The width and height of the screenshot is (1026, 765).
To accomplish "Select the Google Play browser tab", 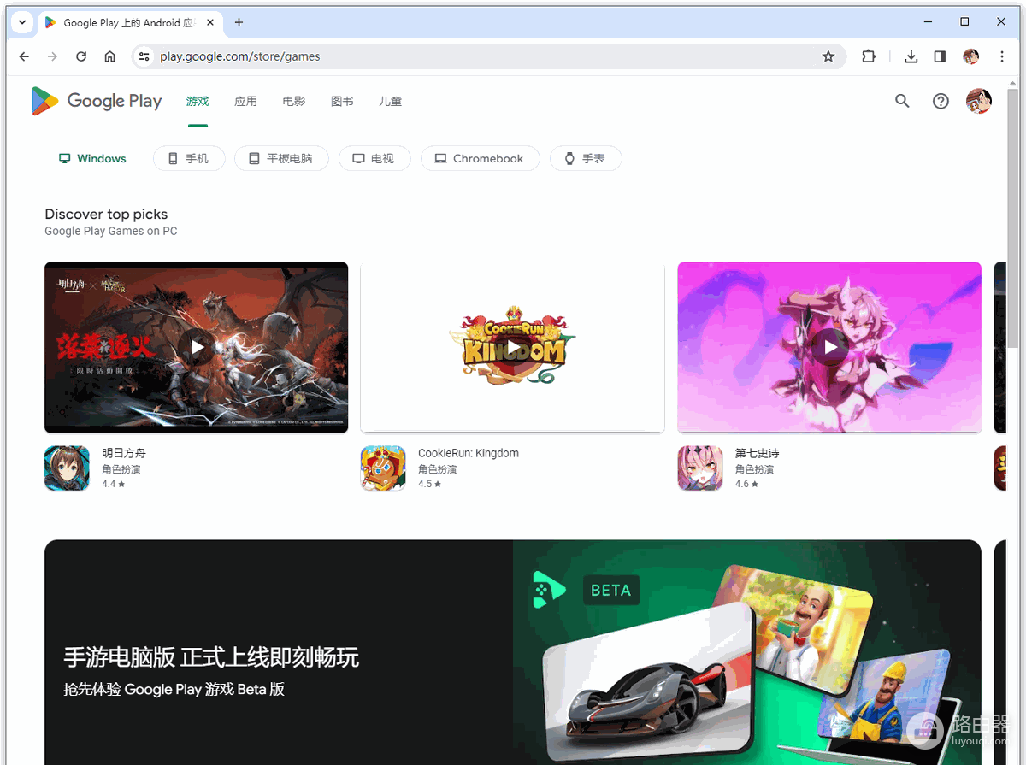I will [x=130, y=22].
